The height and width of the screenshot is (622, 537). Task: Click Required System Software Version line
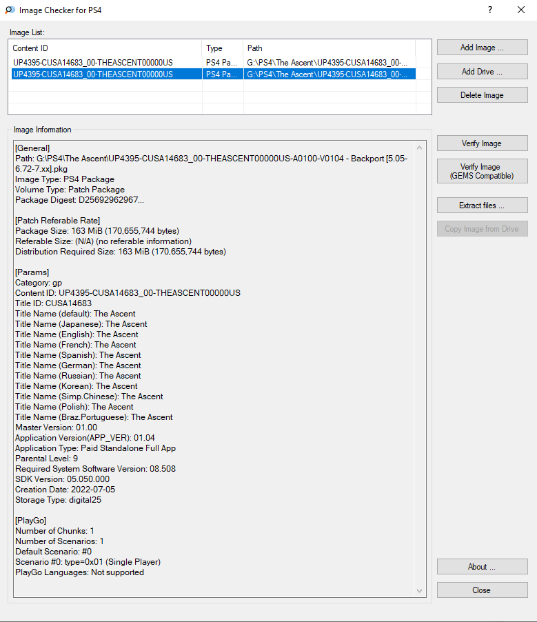(95, 469)
